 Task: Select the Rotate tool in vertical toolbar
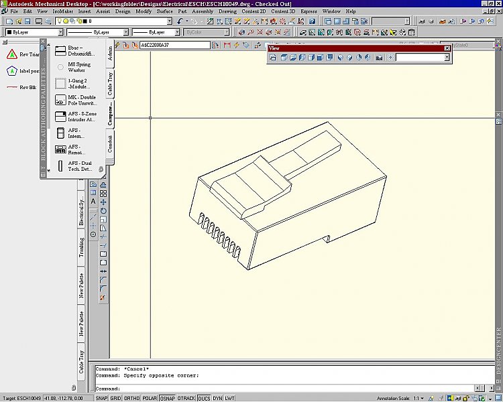(x=103, y=210)
